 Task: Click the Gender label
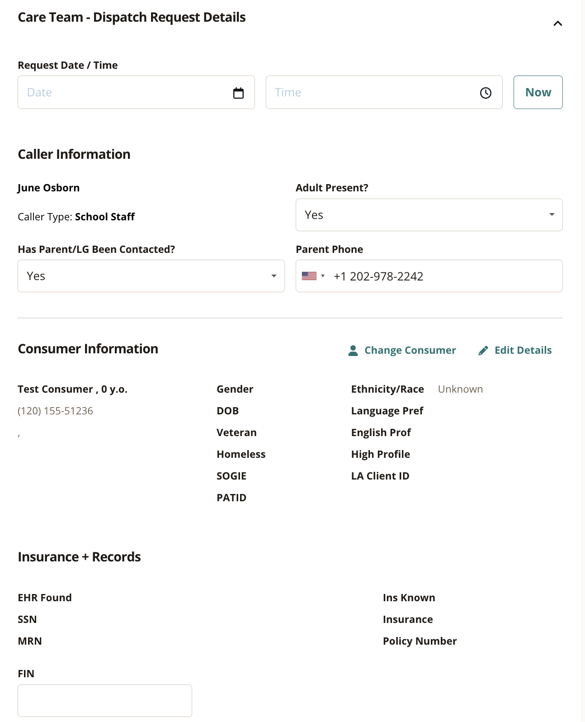point(235,389)
